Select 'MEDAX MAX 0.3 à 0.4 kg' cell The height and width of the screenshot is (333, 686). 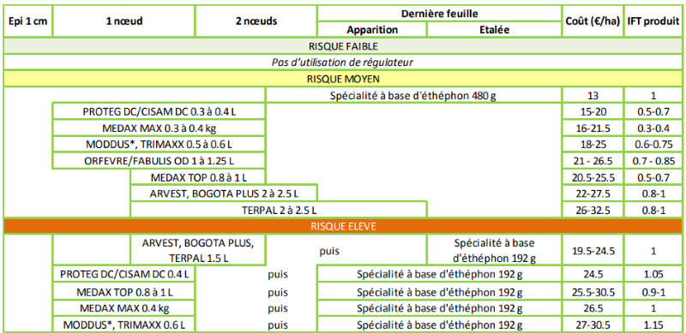pos(159,128)
